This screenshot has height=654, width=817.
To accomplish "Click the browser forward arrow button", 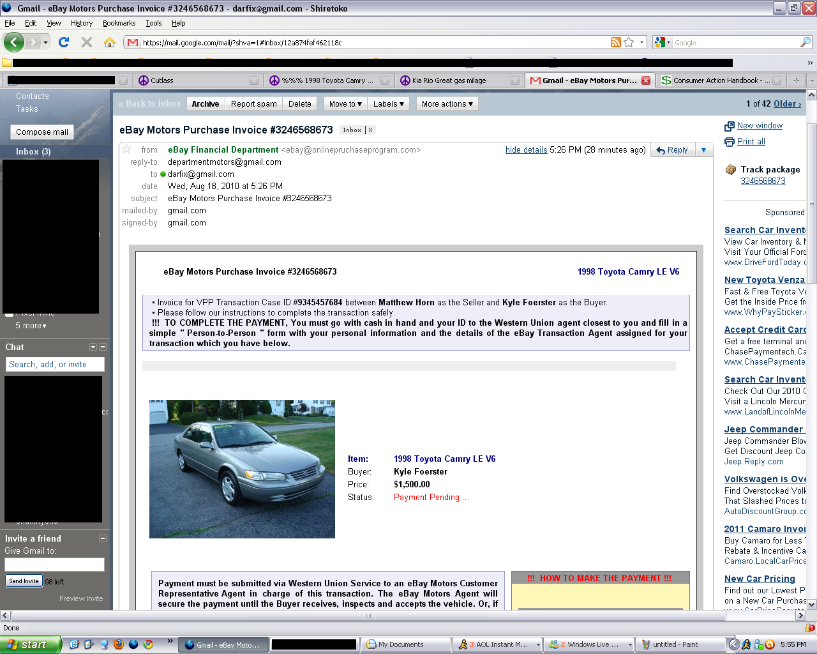I will 33,42.
